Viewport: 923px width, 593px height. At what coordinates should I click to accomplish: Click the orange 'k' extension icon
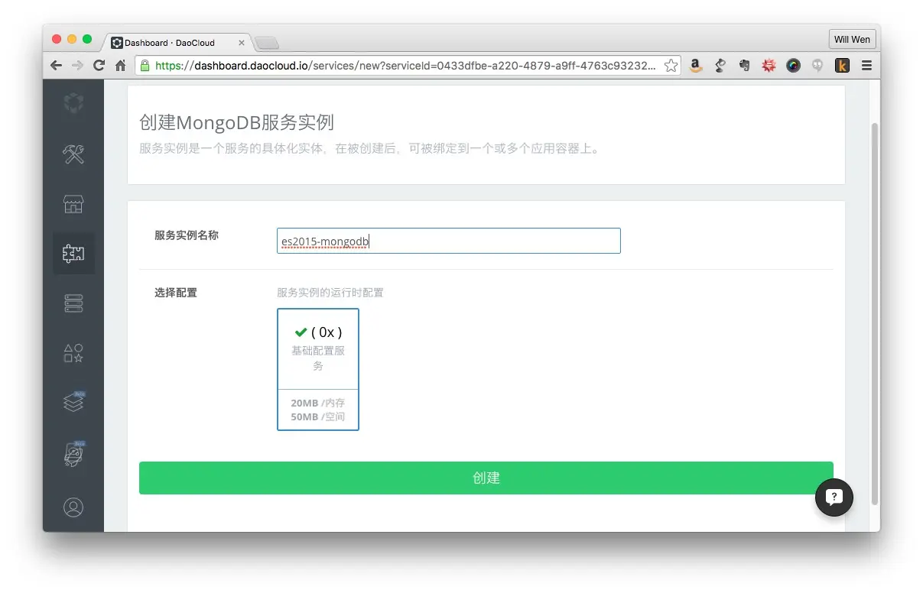click(842, 66)
